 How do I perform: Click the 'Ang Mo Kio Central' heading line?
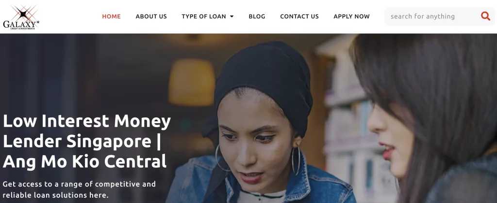(84, 161)
